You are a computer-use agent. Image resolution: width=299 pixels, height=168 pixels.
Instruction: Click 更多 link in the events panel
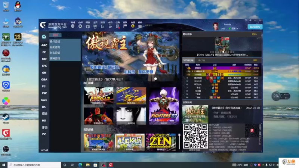click(255, 34)
